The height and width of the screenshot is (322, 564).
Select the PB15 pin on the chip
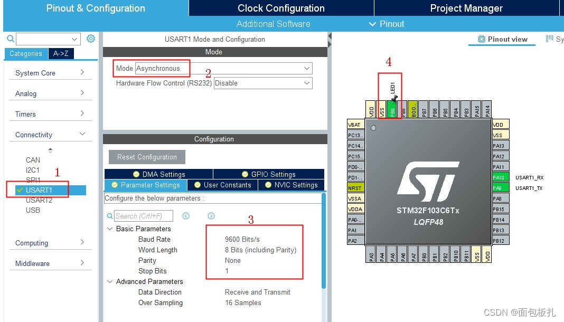point(500,209)
